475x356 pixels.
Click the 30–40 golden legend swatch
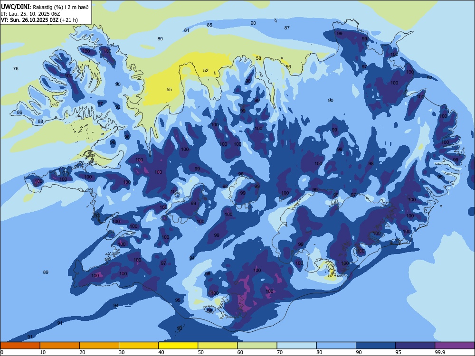[139, 346]
